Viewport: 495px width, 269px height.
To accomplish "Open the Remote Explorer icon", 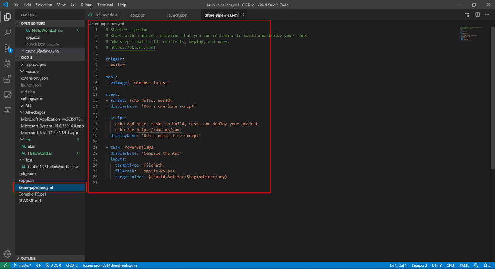I will coord(7,95).
